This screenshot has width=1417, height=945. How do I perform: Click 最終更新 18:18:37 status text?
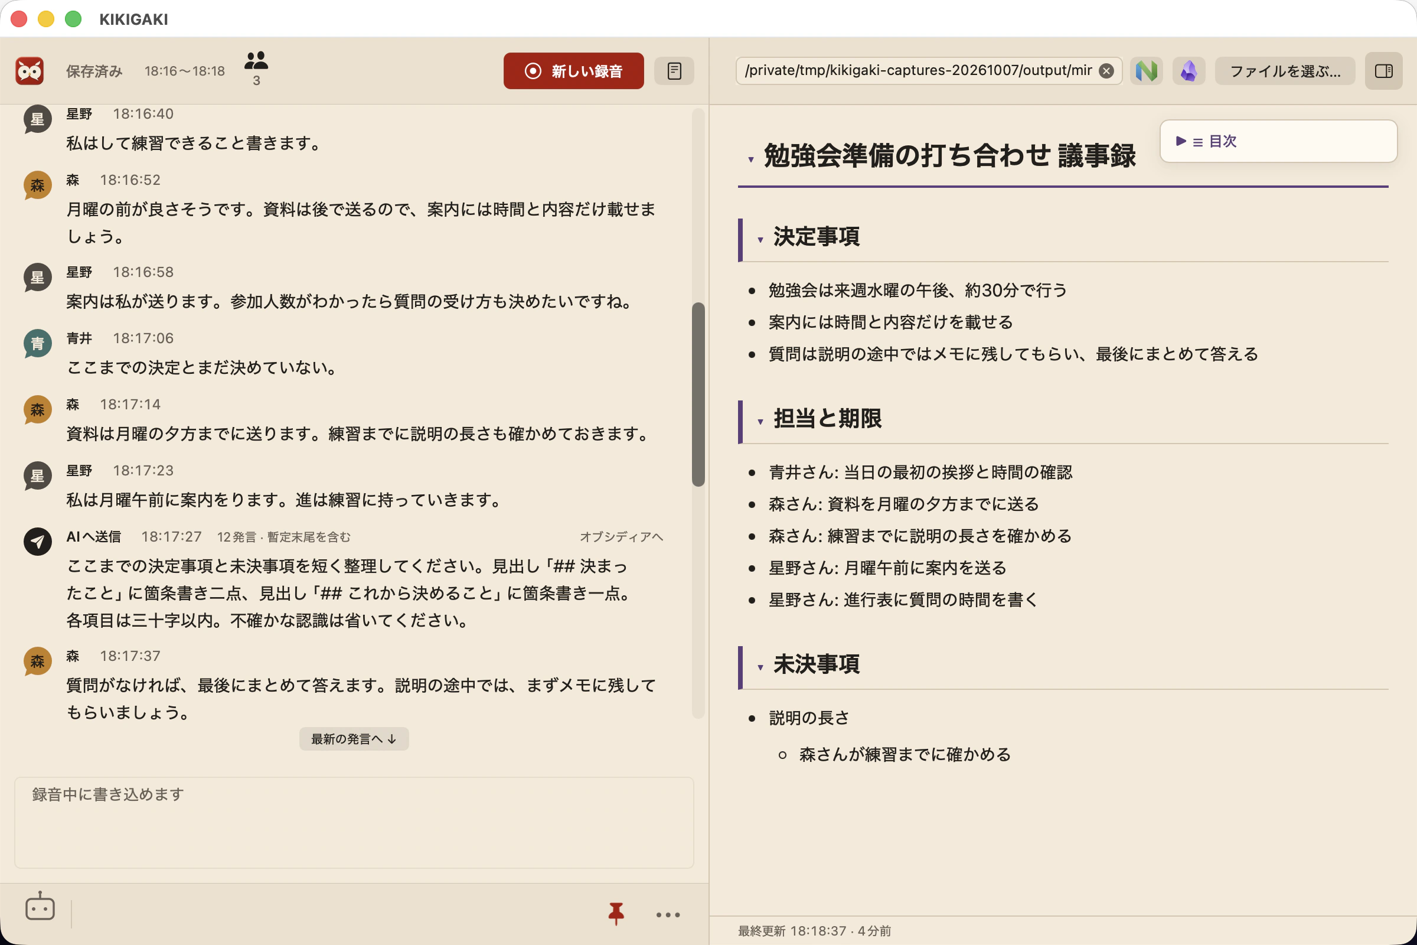(x=815, y=931)
